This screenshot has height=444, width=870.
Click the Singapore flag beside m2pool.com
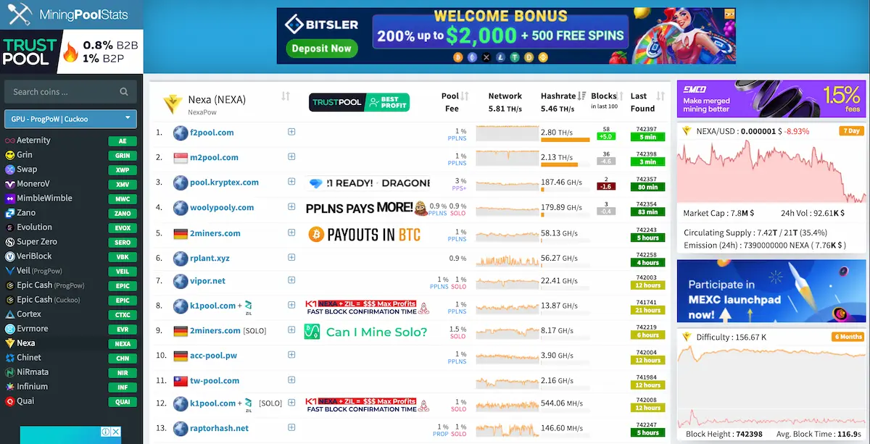click(181, 158)
